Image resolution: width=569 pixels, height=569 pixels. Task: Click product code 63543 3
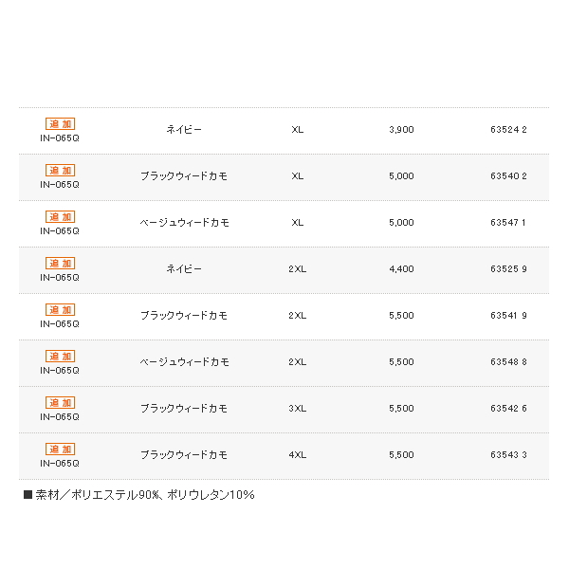(x=508, y=455)
